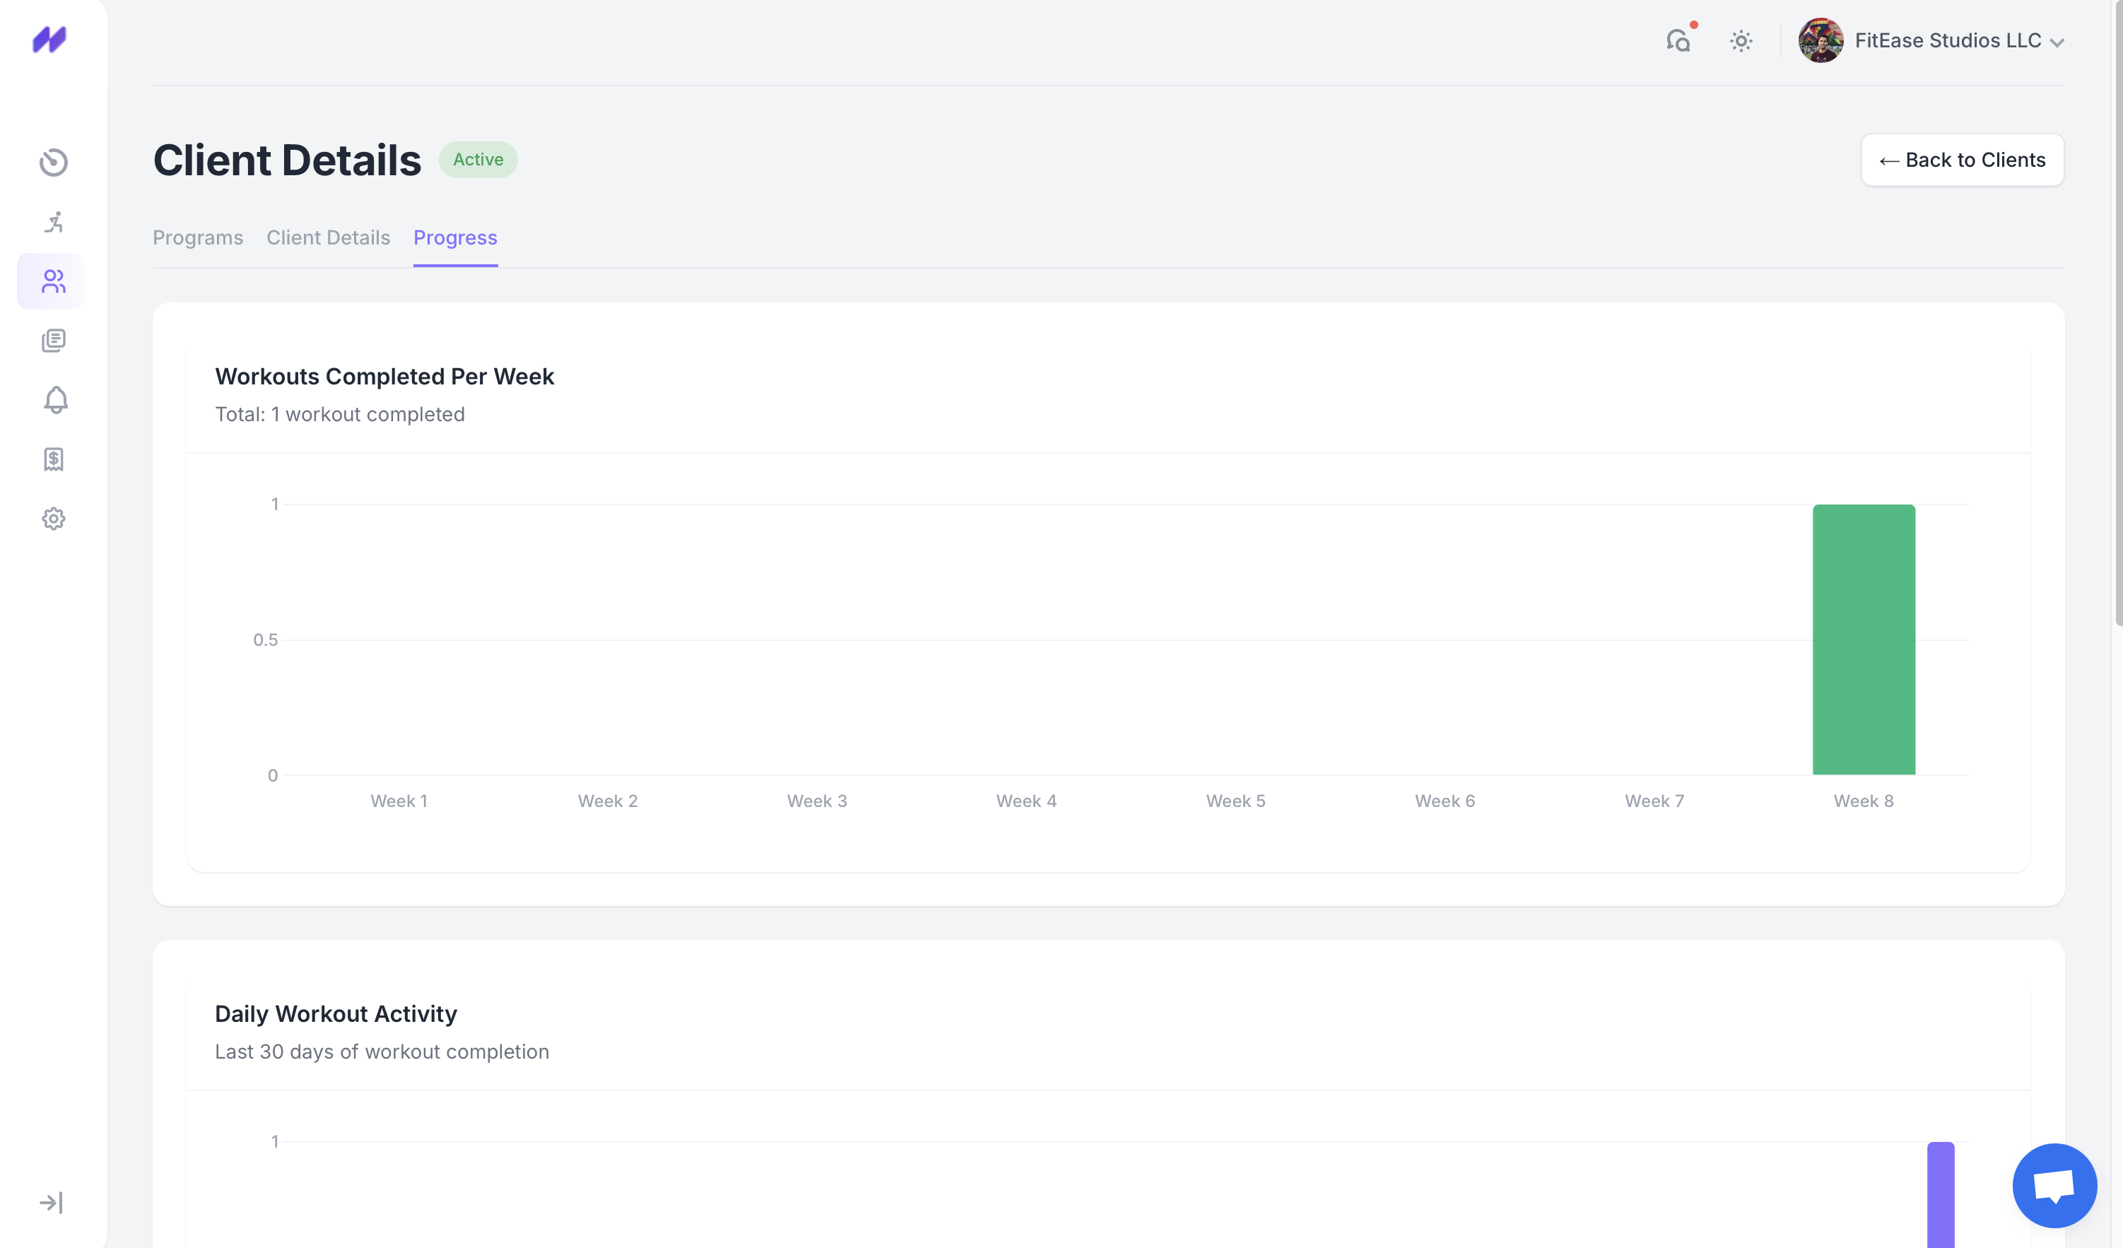Open the notifications bell icon in sidebar

pyautogui.click(x=56, y=399)
